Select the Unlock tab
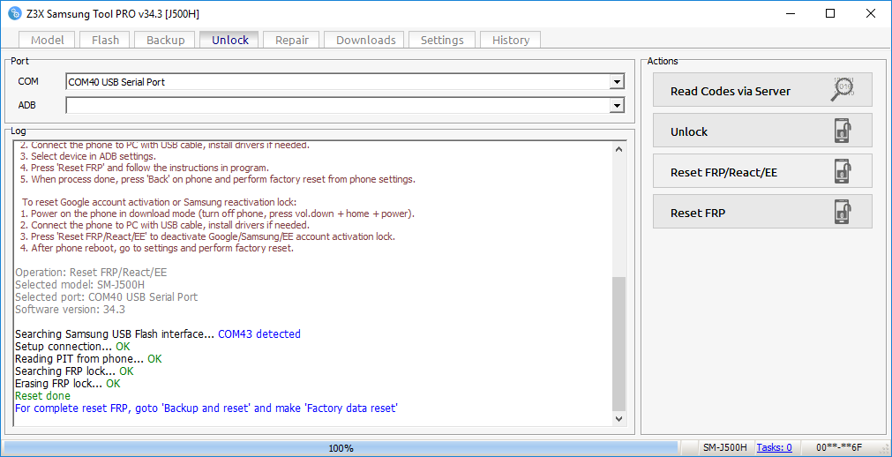Screen dimensions: 892x457 pos(229,40)
